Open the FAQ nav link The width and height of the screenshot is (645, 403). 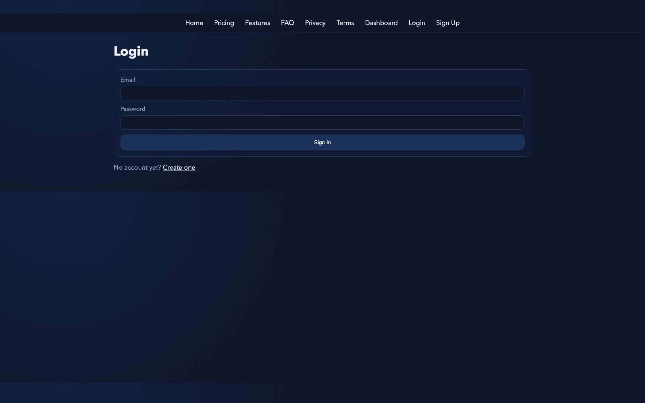[287, 23]
